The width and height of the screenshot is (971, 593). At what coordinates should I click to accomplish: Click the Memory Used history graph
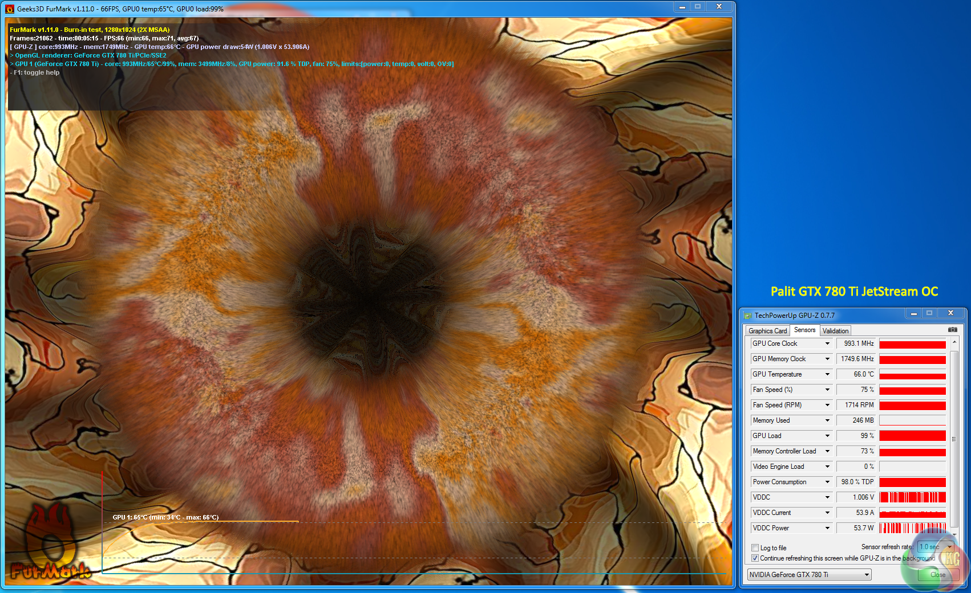pos(912,420)
